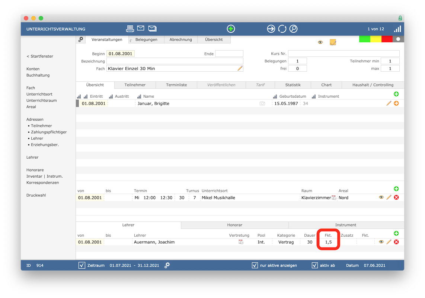Delete Mikel Musikhalle appointment red X
This screenshot has width=425, height=298.
[396, 197]
